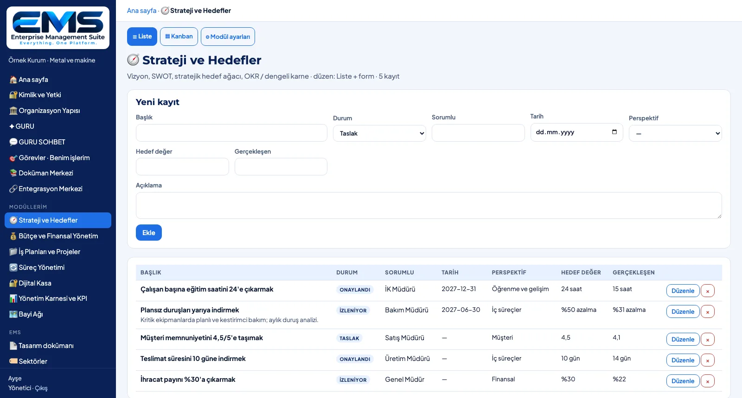The height and width of the screenshot is (398, 742).
Task: Click the Hedef değer input field
Action: pos(182,167)
